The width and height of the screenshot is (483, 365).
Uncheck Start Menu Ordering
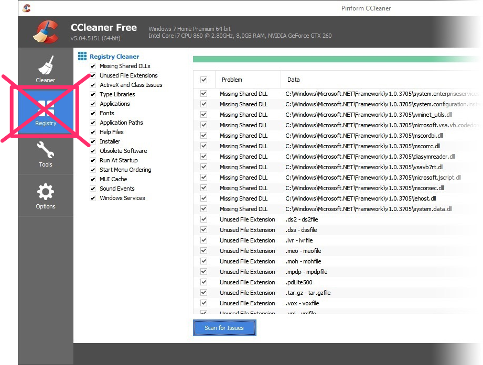pos(93,170)
